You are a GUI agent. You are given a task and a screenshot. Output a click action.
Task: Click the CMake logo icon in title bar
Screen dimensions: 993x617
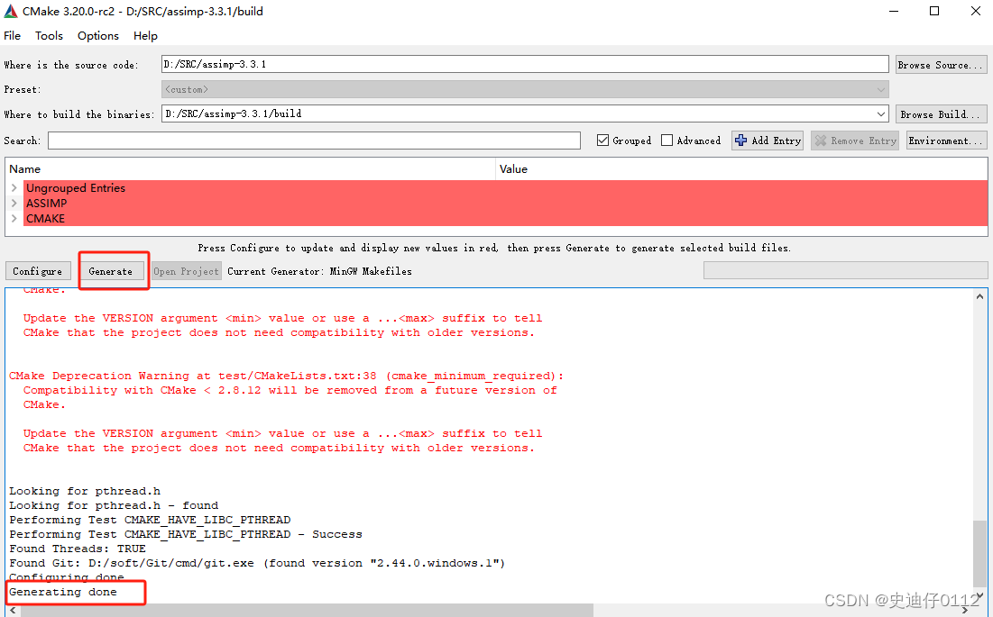tap(11, 12)
